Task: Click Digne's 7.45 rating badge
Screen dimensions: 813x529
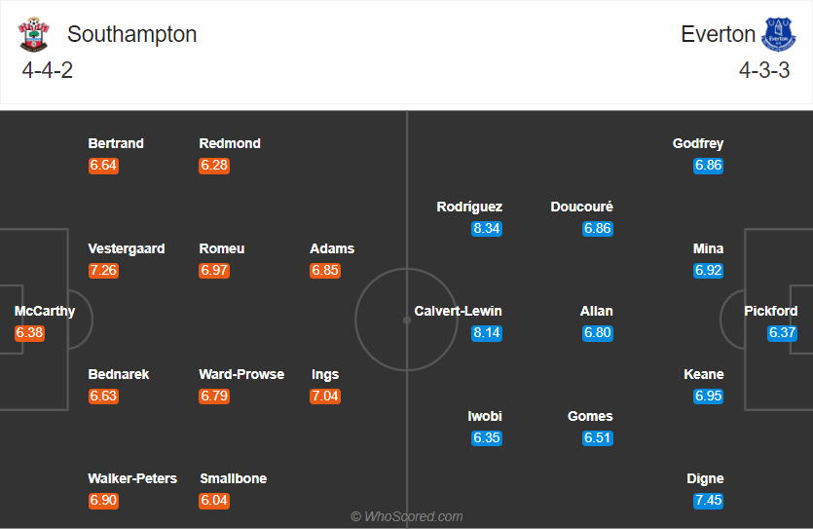Action: 709,501
